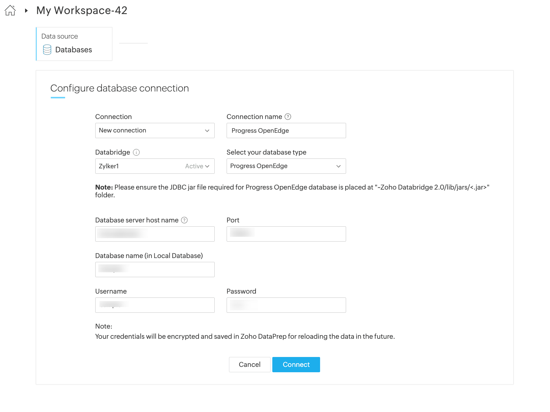550x412 pixels.
Task: Open the Progress OpenEdge database type dropdown
Action: pyautogui.click(x=286, y=166)
